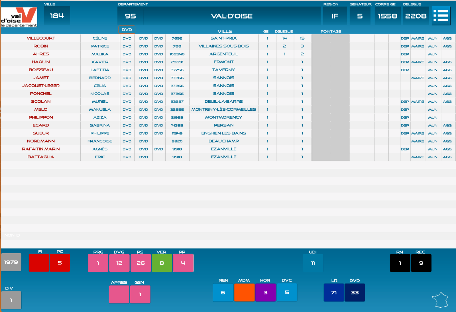Open the department number 95 field
The height and width of the screenshot is (312, 456).
coord(130,16)
